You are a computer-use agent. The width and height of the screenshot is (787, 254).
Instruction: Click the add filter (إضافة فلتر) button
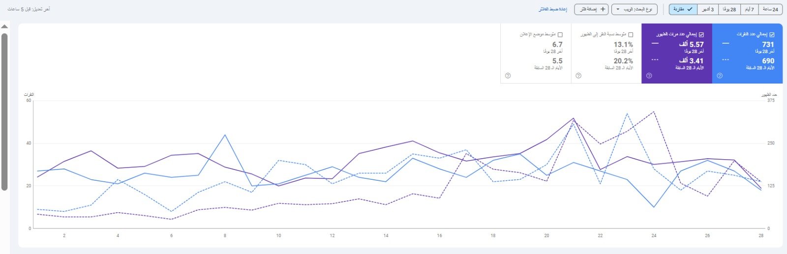[x=591, y=9]
